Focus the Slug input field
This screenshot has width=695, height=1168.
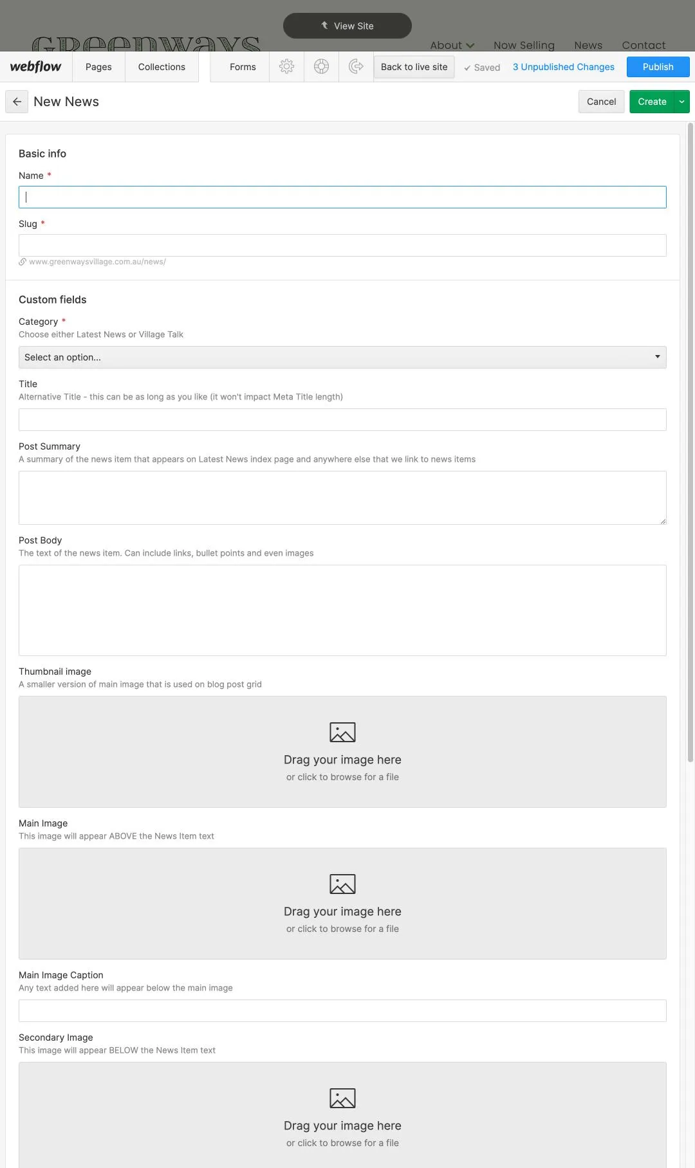[x=342, y=245]
